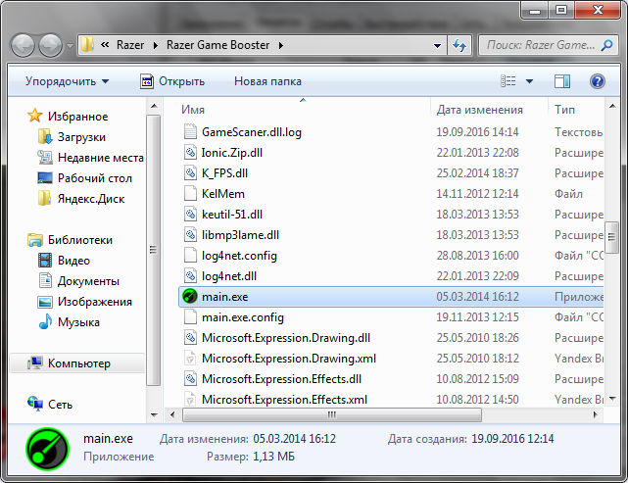This screenshot has height=483, width=628.
Task: Click the help question mark icon
Action: coord(598,81)
